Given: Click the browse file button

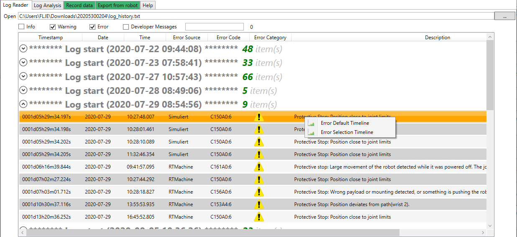Looking at the screenshot, I should [x=504, y=16].
